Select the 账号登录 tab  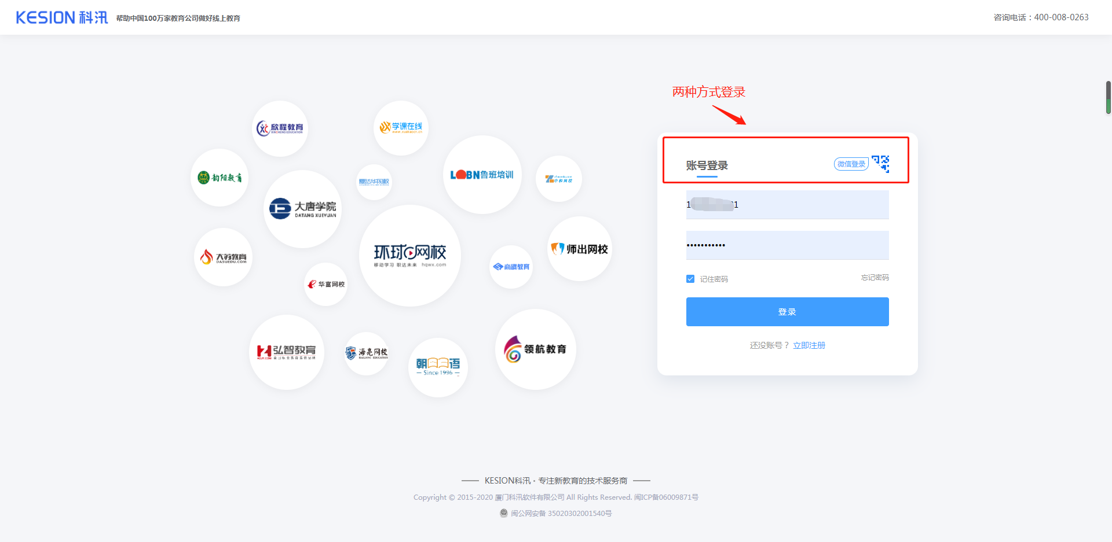pyautogui.click(x=707, y=165)
